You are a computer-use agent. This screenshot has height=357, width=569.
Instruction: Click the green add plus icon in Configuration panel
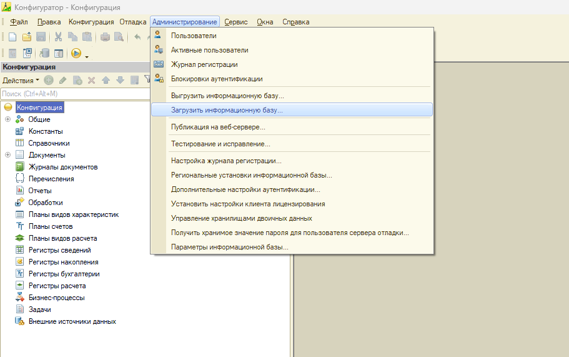(x=49, y=80)
